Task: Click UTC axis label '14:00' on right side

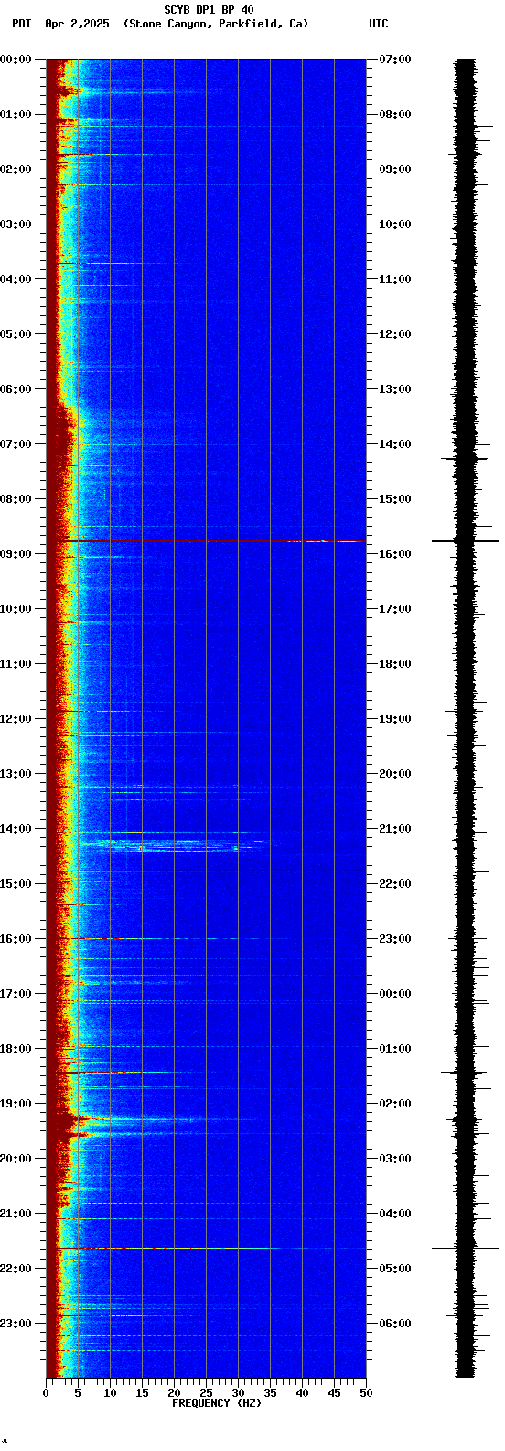Action: click(395, 444)
